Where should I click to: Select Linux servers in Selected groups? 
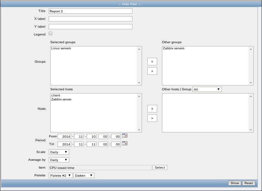tap(61, 48)
